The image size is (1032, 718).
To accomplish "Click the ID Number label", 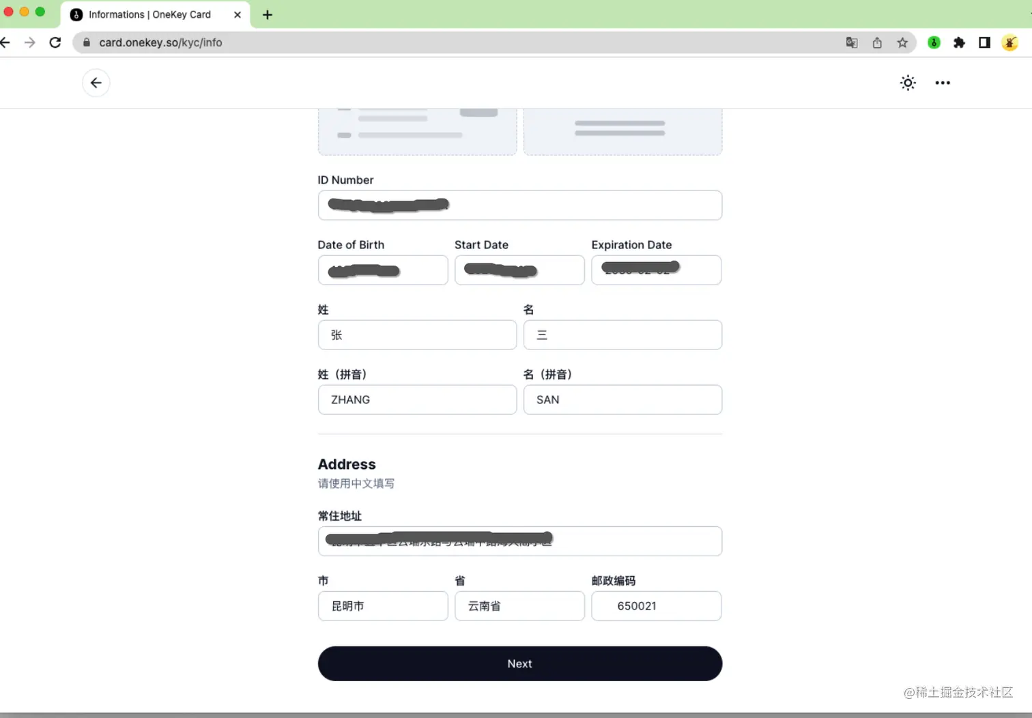I will click(345, 180).
